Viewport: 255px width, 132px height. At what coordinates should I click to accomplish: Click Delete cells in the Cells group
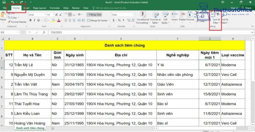[x=182, y=17]
